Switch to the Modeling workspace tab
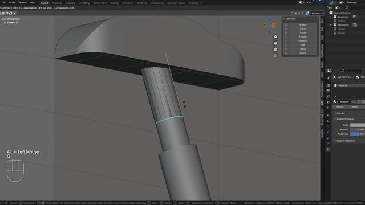 pyautogui.click(x=57, y=3)
